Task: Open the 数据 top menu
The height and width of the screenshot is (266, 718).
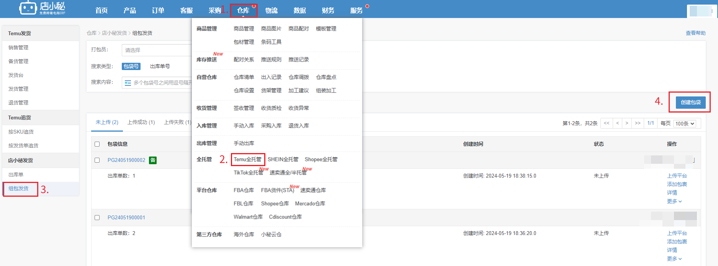Action: tap(300, 10)
